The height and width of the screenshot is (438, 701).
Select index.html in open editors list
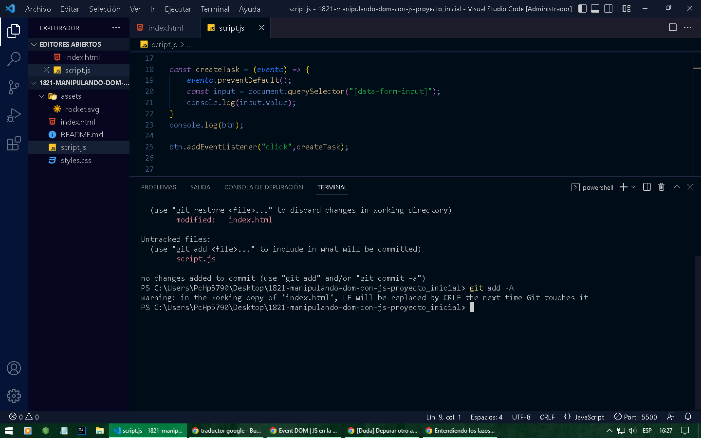[79, 57]
